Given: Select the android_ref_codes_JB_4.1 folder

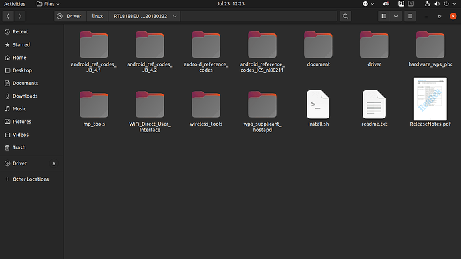Looking at the screenshot, I should click(x=94, y=52).
